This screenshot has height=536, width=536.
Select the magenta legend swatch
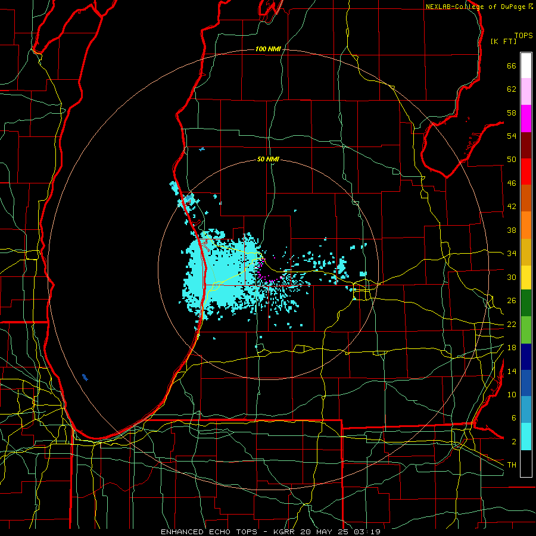pos(526,119)
